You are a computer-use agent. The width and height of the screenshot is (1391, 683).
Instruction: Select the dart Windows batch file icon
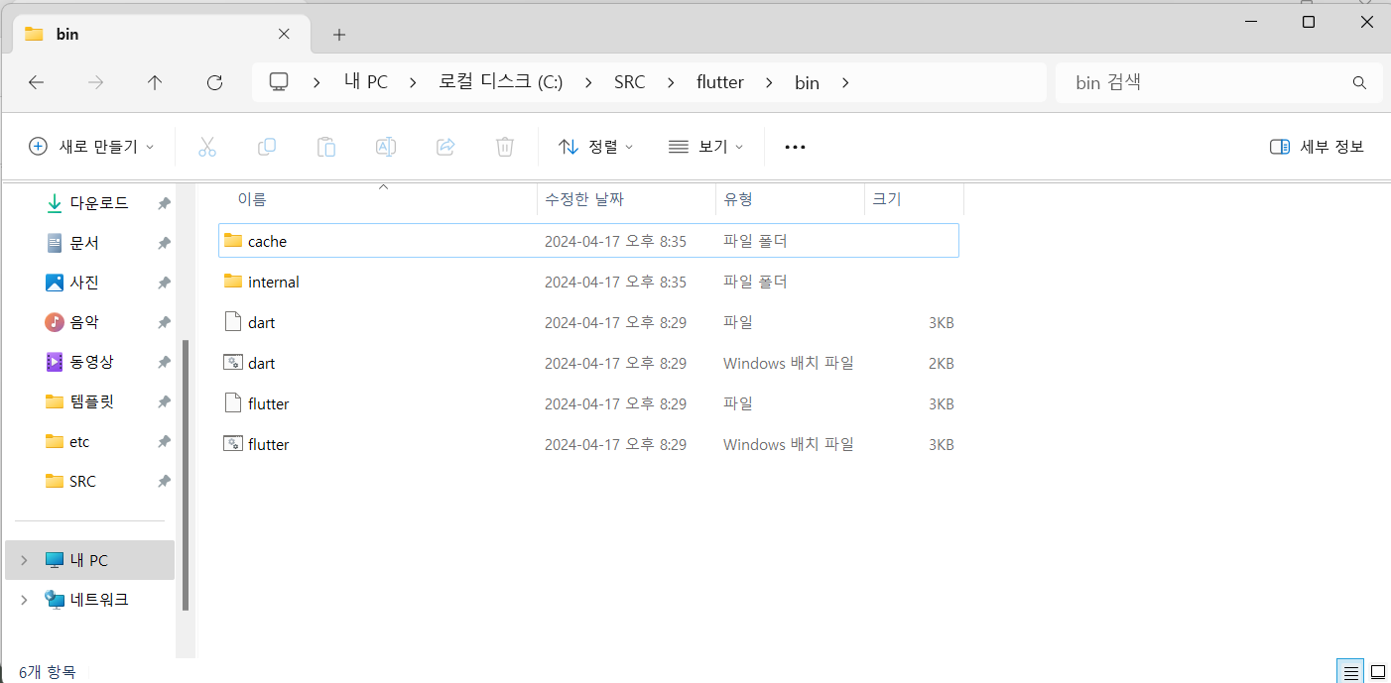point(233,363)
